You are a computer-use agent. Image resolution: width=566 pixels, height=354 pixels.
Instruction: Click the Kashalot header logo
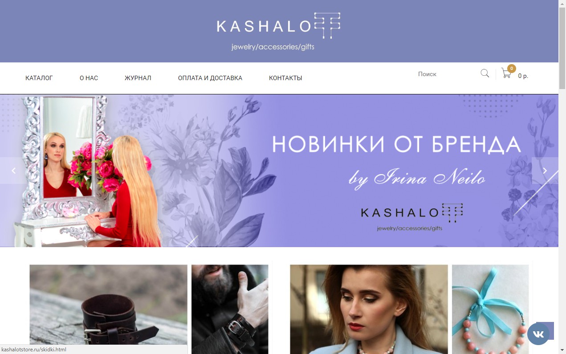(x=279, y=31)
